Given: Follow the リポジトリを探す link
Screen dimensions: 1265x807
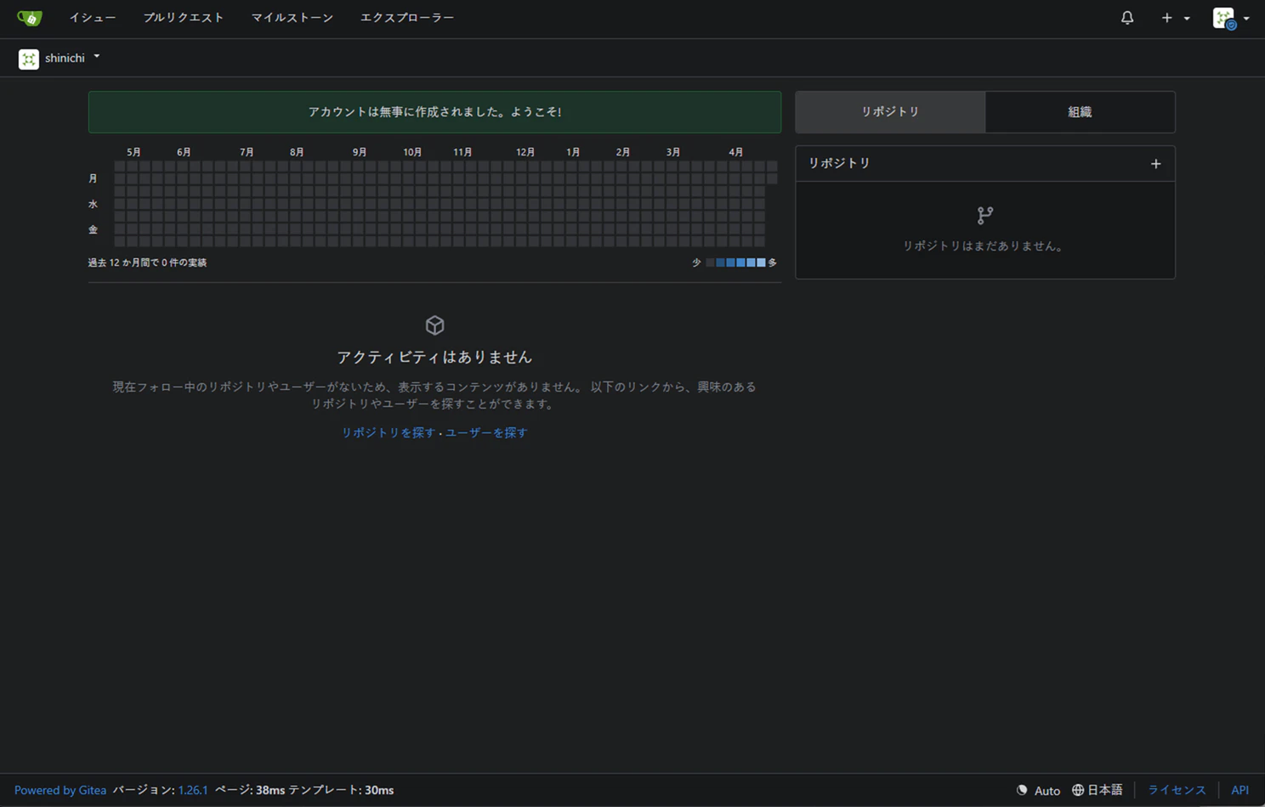Looking at the screenshot, I should pos(388,432).
